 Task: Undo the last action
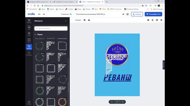(39, 14)
